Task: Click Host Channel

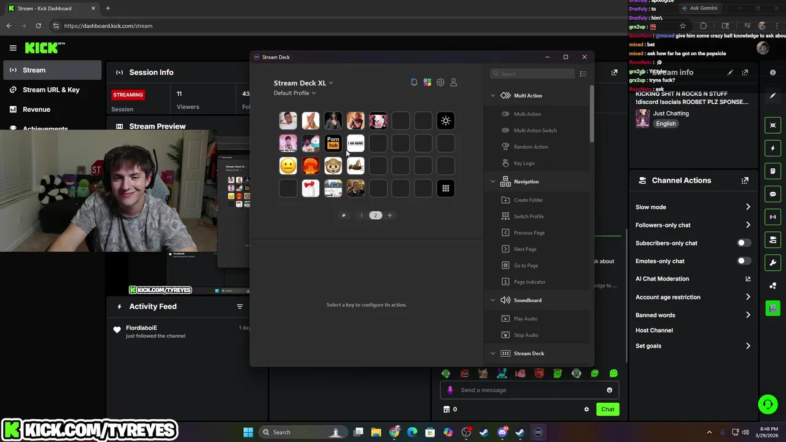Action: point(654,330)
